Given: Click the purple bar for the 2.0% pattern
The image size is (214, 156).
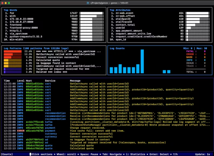Looking at the screenshot, I should tap(13, 72).
